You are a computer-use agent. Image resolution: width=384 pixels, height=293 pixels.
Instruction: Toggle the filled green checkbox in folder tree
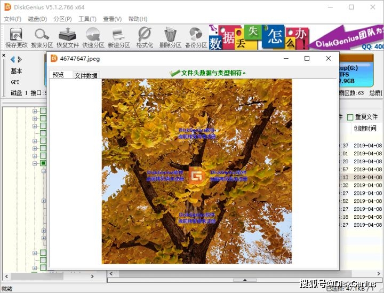point(43,163)
